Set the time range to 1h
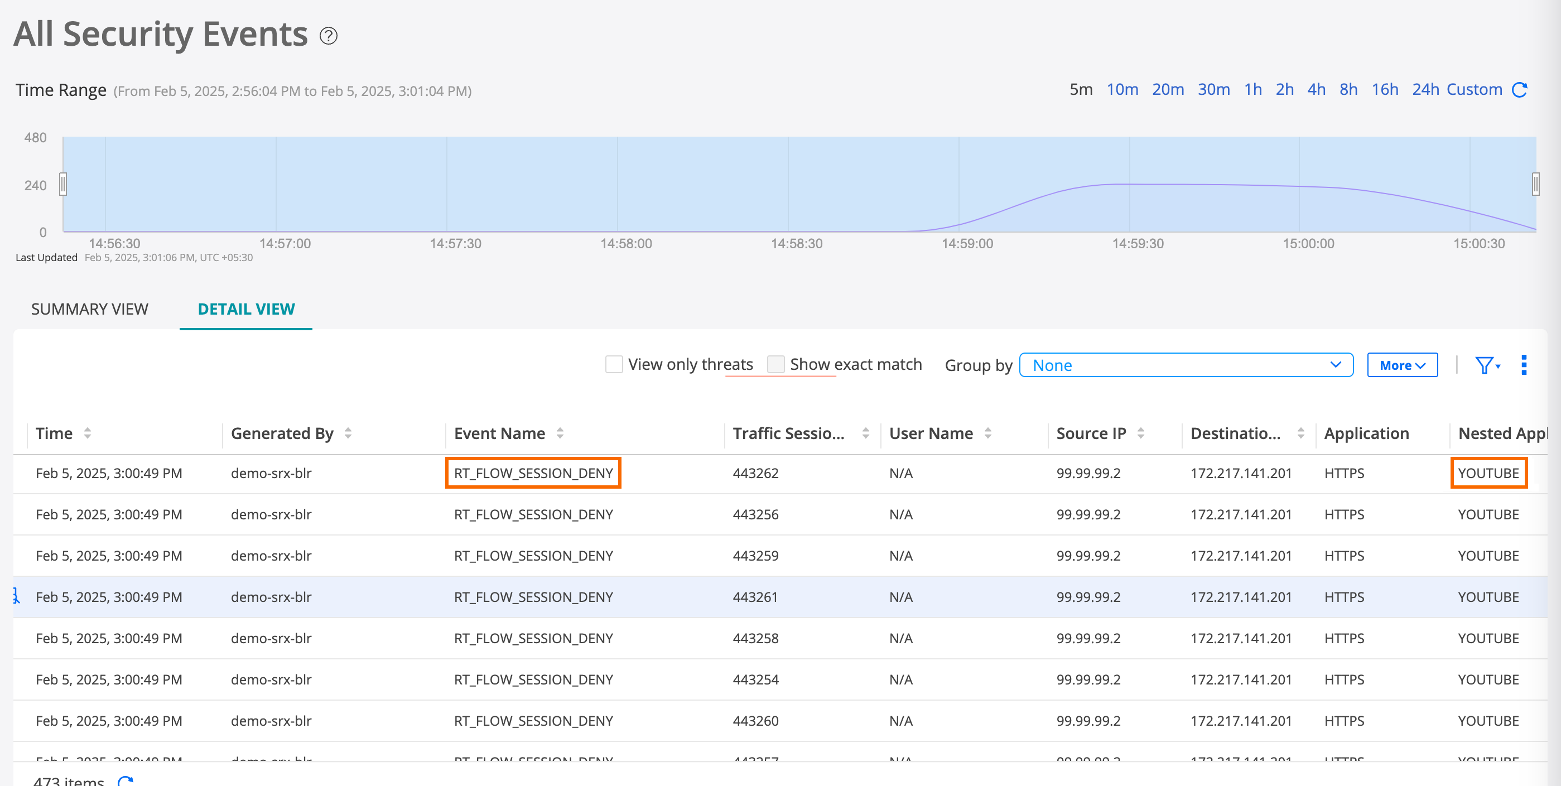 tap(1252, 90)
